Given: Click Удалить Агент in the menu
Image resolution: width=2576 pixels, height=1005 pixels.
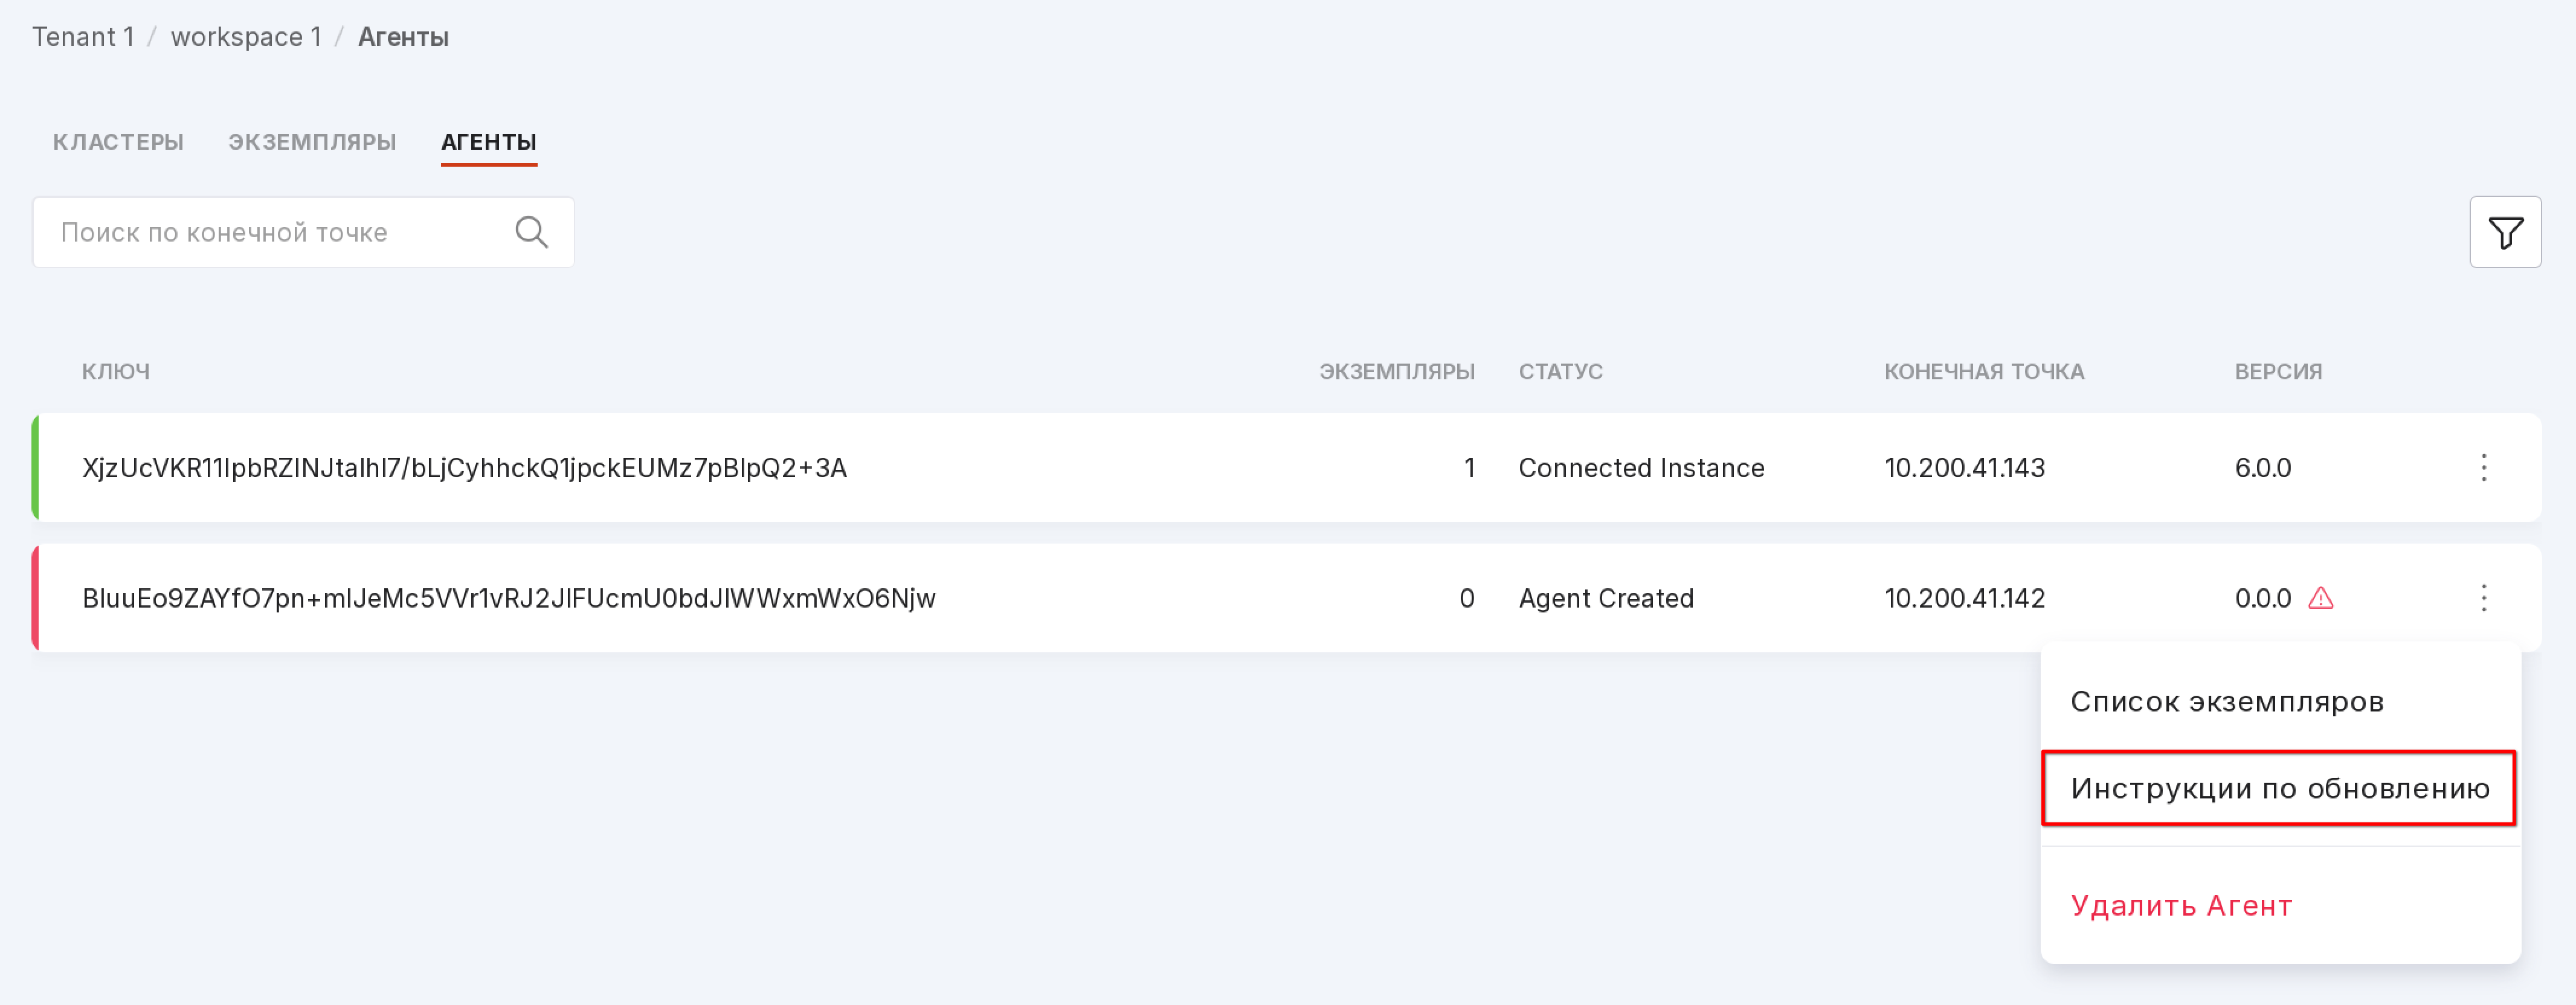Looking at the screenshot, I should (2180, 905).
